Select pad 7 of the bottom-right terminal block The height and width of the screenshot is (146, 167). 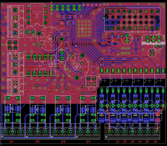[156, 131]
